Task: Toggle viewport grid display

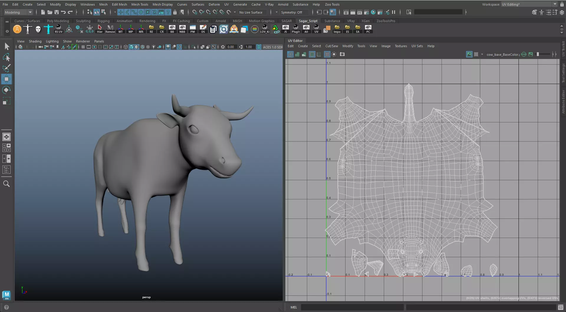Action: [83, 47]
